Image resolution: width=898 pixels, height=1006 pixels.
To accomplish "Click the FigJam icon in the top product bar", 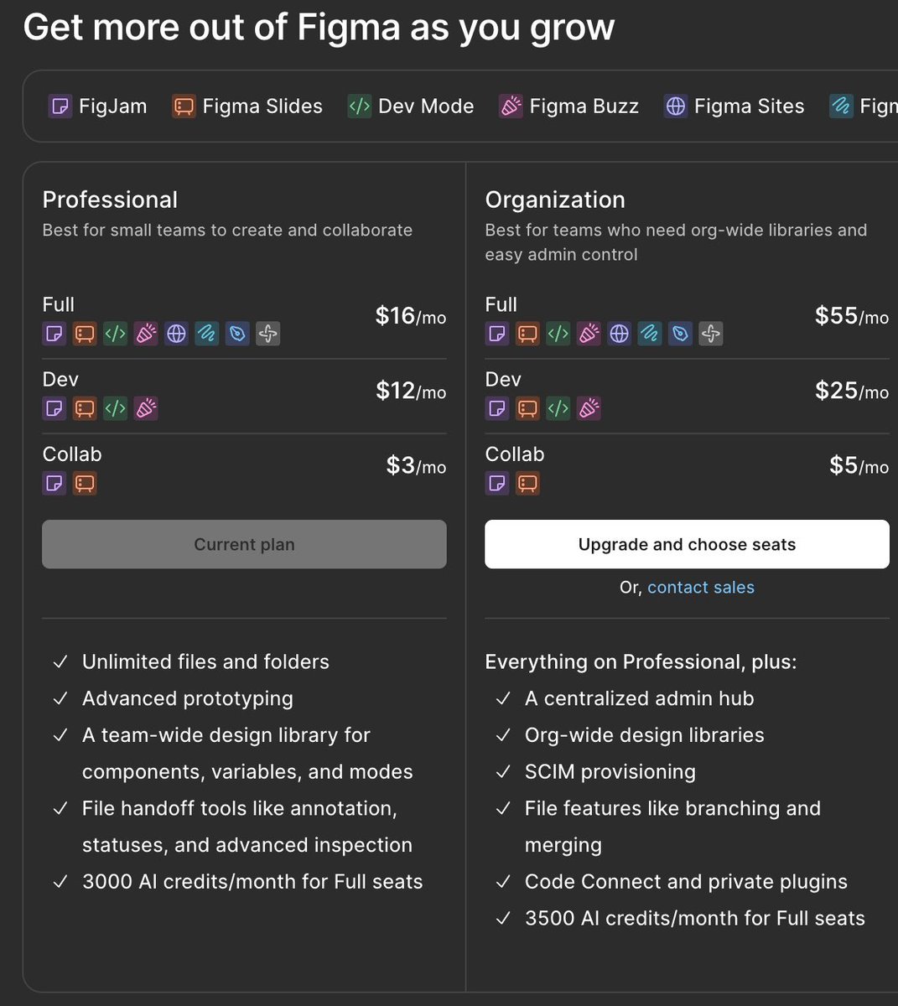I will coord(60,106).
